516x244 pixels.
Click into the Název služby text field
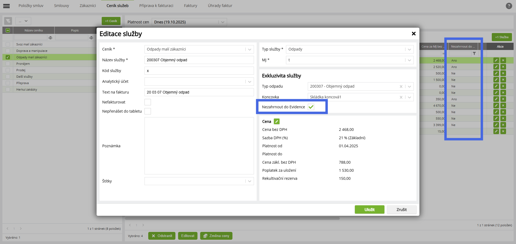tap(199, 60)
